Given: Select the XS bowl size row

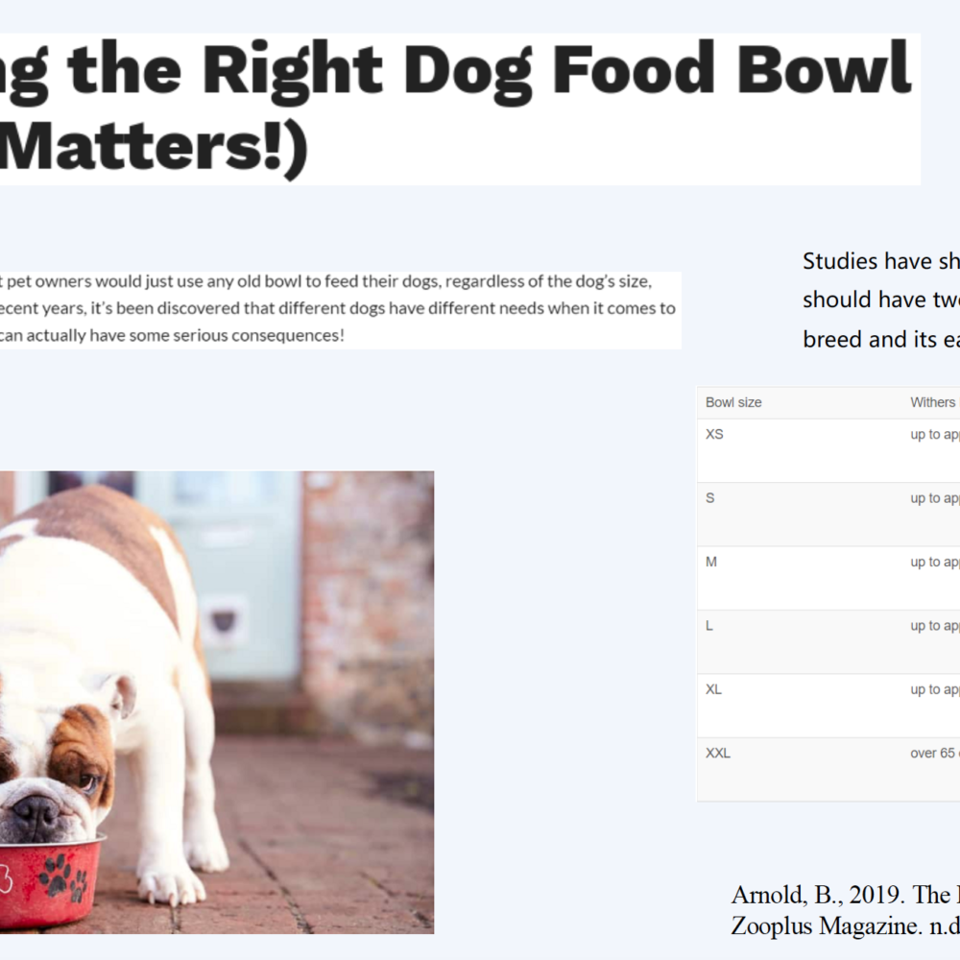Looking at the screenshot, I should pyautogui.click(x=828, y=450).
